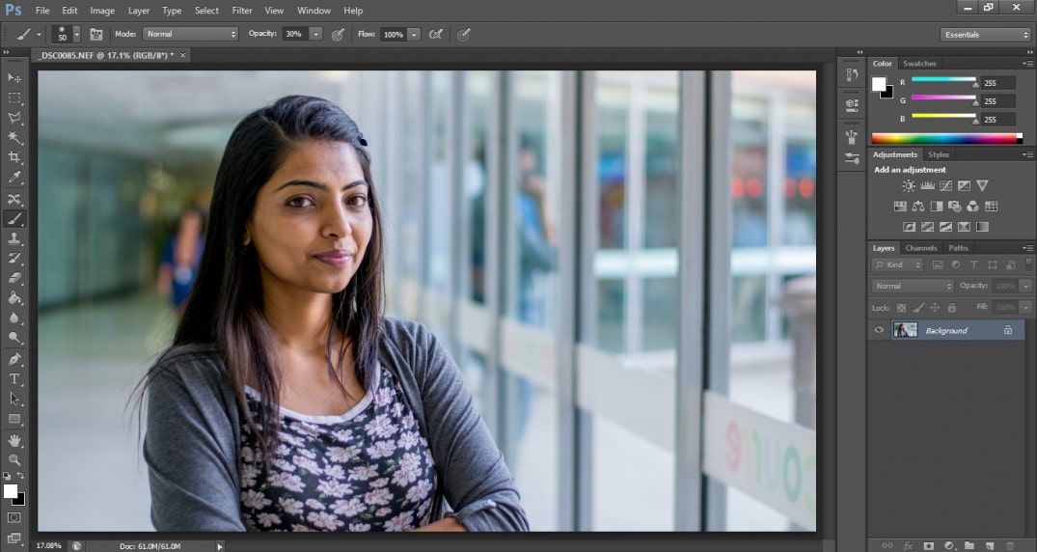This screenshot has width=1037, height=552.
Task: Select the Pen tool
Action: click(14, 359)
